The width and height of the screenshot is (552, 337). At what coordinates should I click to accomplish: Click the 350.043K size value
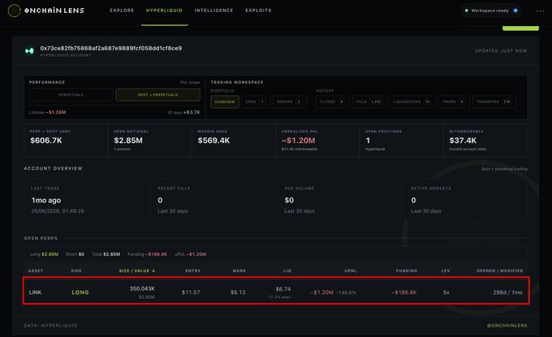pyautogui.click(x=142, y=288)
